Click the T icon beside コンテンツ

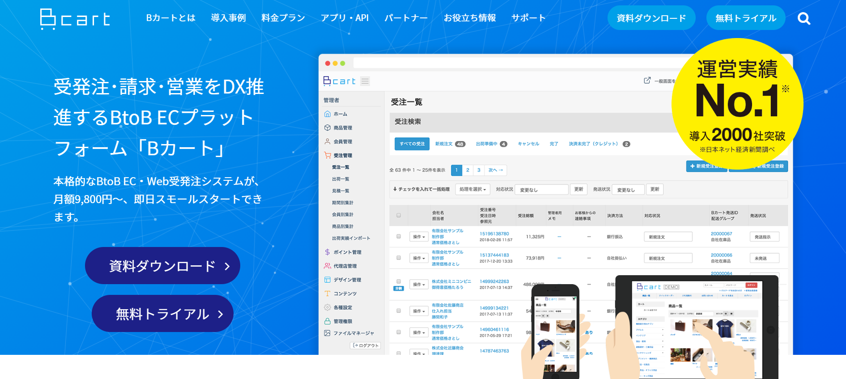click(x=327, y=294)
